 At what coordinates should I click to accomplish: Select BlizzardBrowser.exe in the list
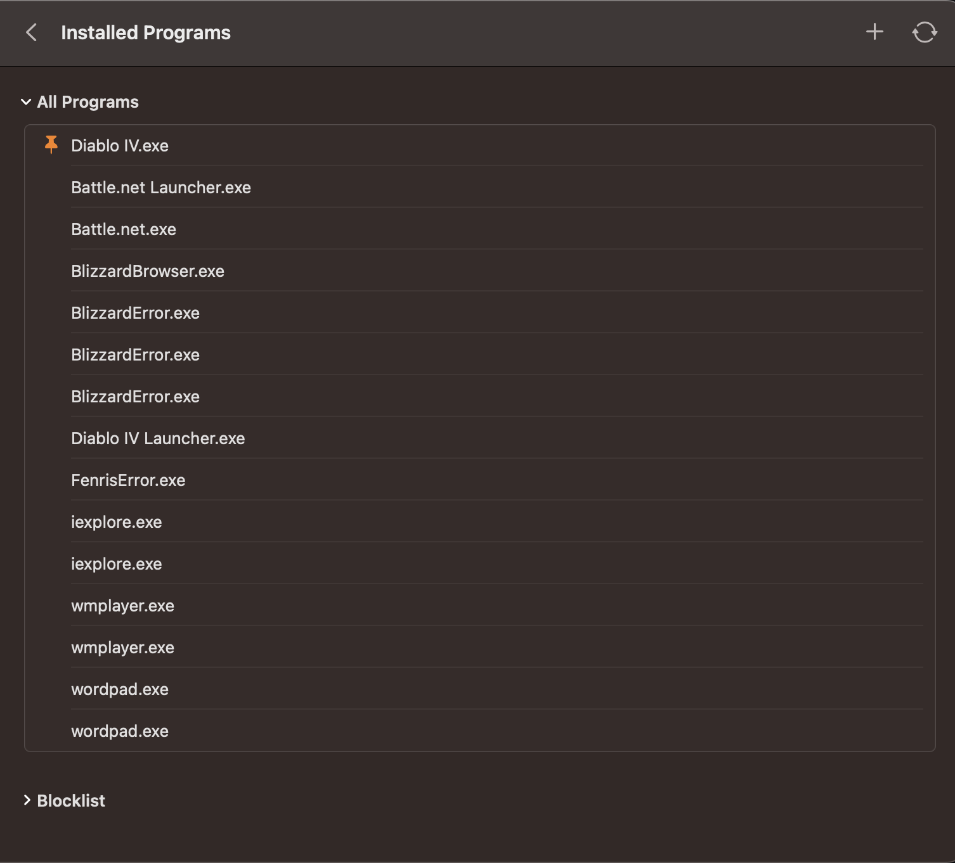147,271
